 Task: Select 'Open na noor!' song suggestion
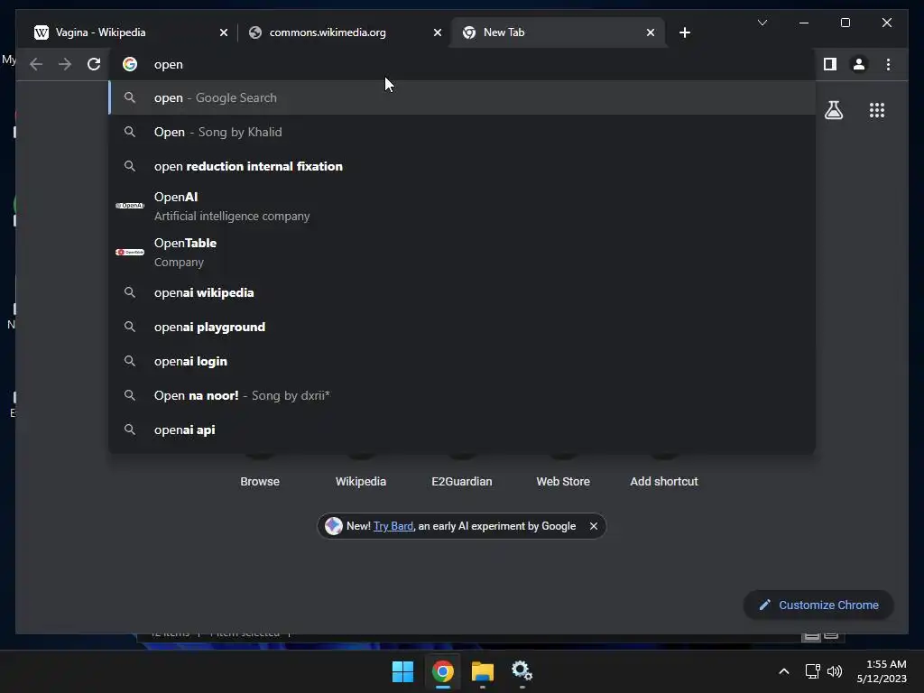[462, 395]
